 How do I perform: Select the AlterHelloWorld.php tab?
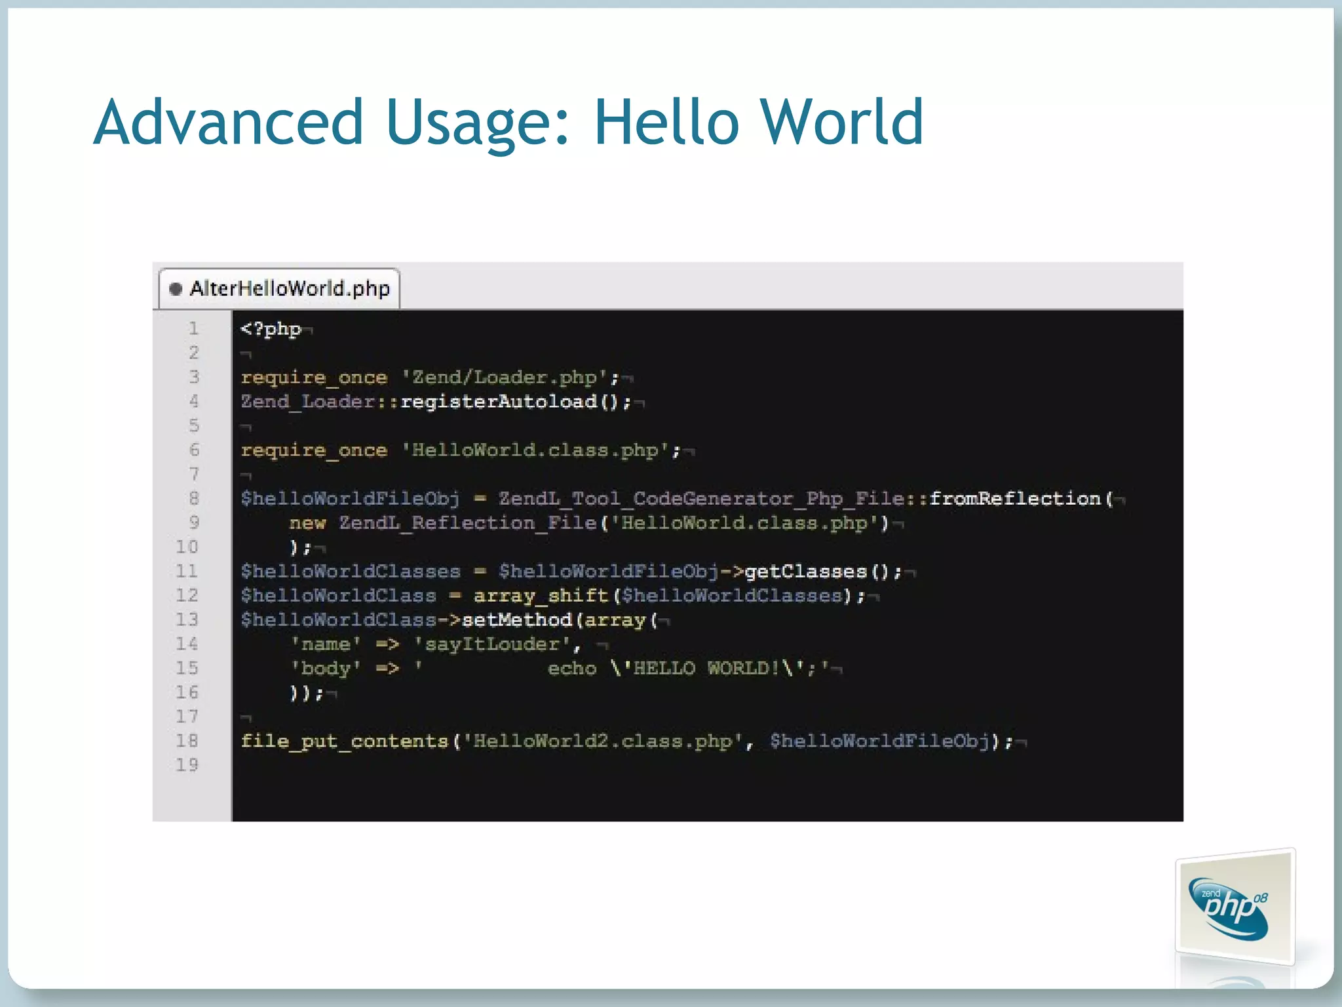[x=279, y=288]
